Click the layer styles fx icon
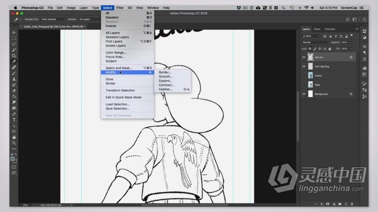 322,204
